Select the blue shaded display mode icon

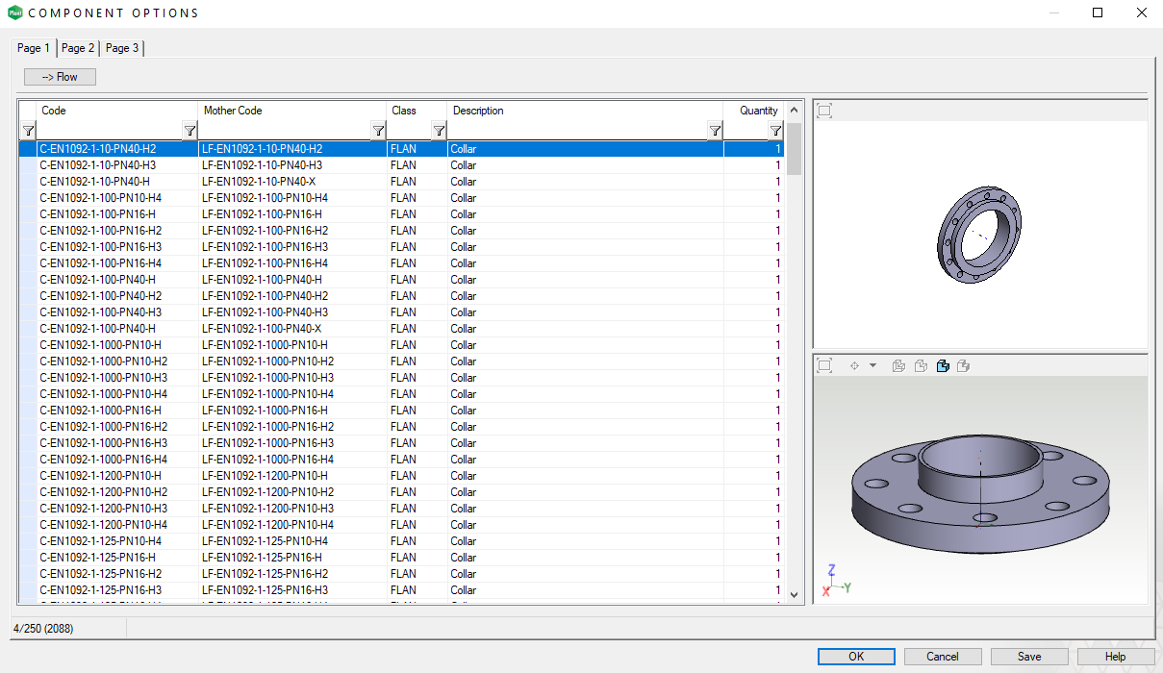pos(943,365)
